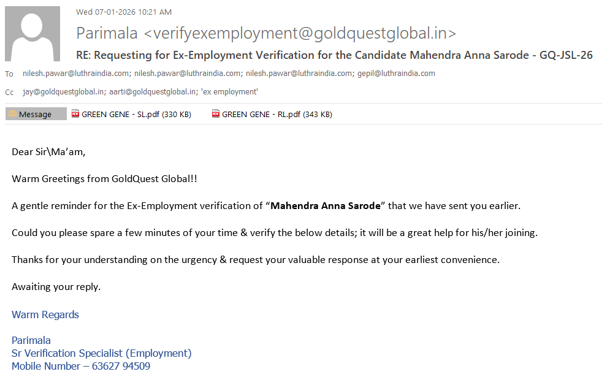Click the Warm Regards signature line

click(x=45, y=315)
